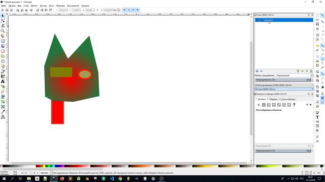Set flat color fill type
Image resolution: width=325 pixels, height=182 pixels.
[x=264, y=105]
